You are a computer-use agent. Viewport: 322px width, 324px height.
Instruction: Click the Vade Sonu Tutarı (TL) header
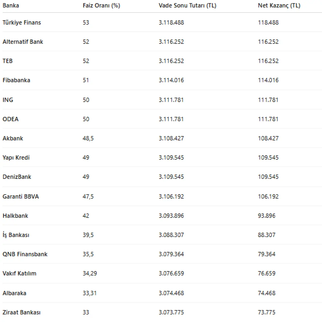187,6
